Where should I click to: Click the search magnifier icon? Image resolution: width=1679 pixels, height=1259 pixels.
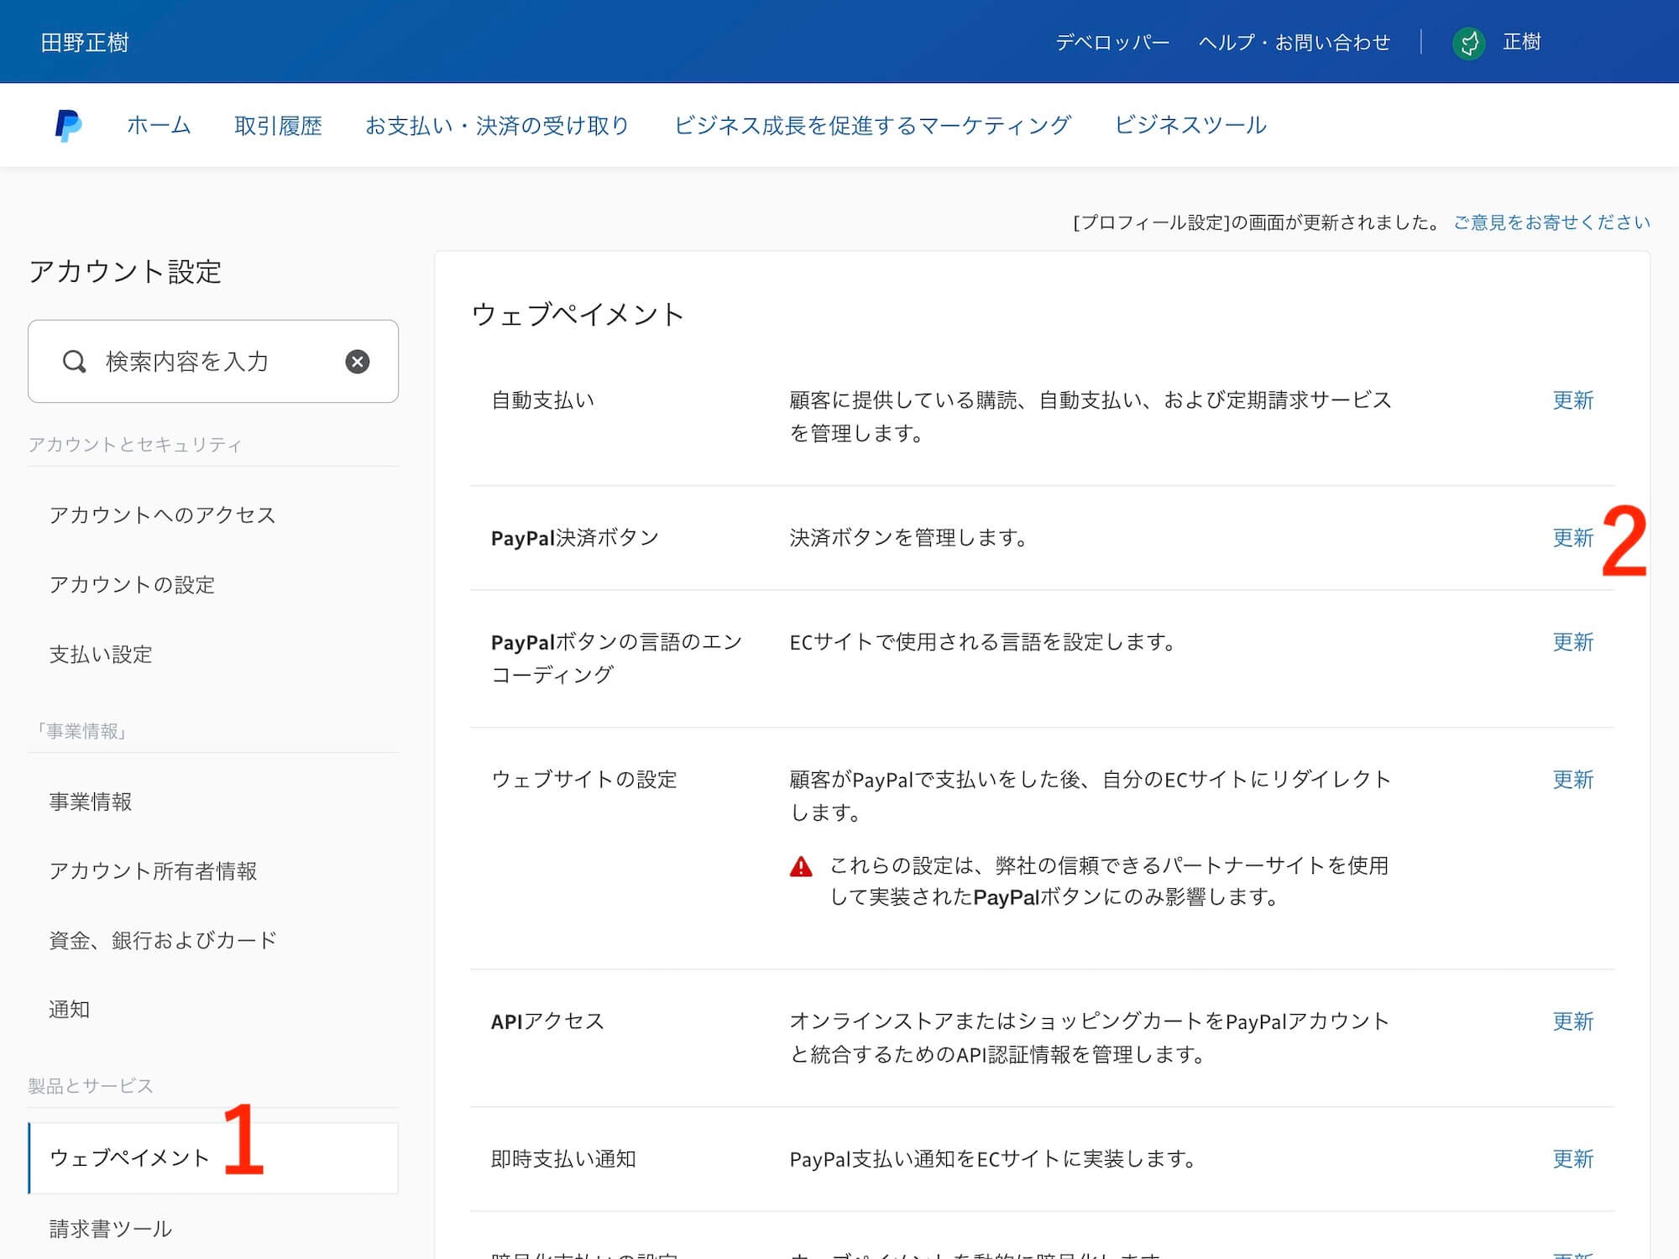75,362
